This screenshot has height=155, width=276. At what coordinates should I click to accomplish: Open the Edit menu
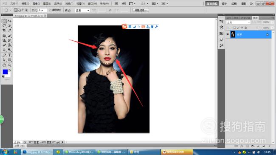[25, 3]
